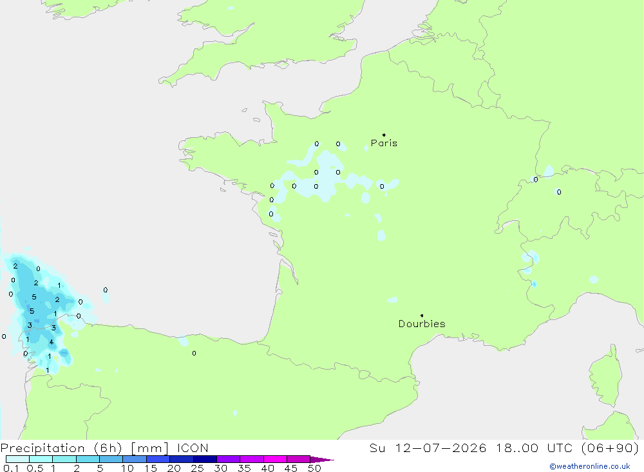Click the 0.1 mm lightest color swatch
This screenshot has height=472, width=644.
click(17, 459)
